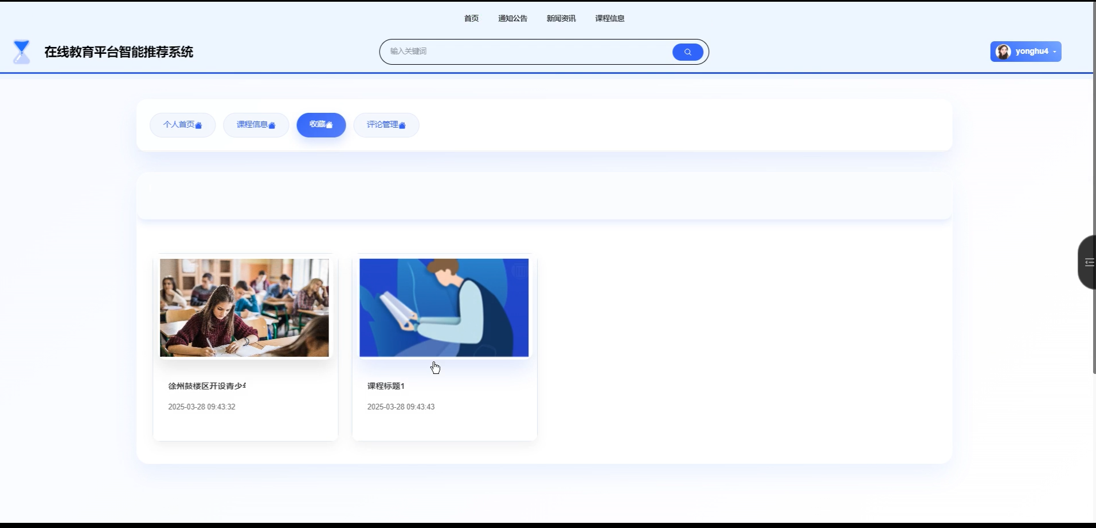Open the side drawer menu icon
This screenshot has height=528, width=1096.
coord(1089,262)
